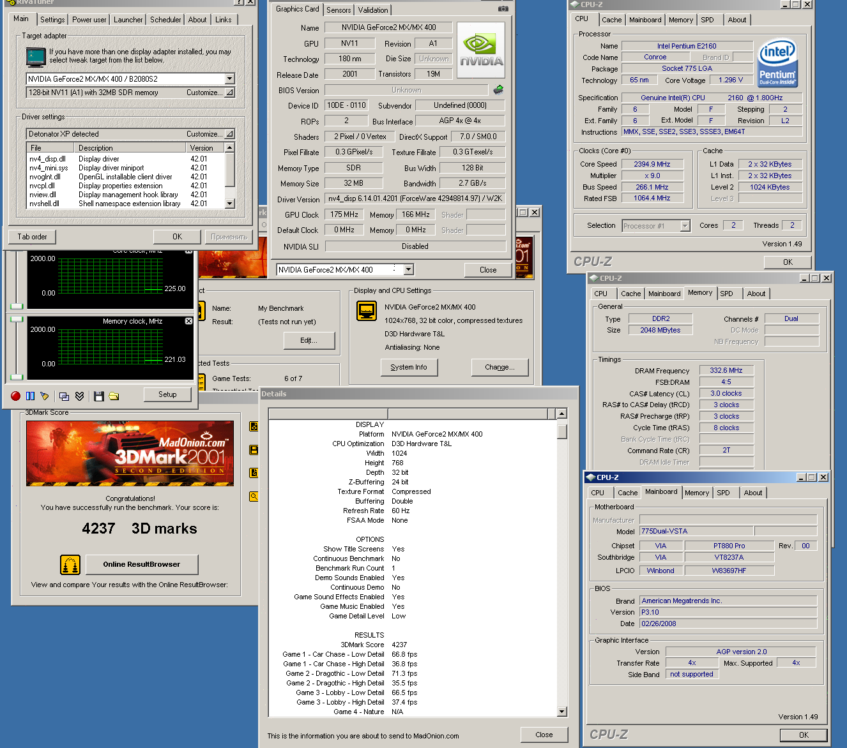Click OK in the RivaTuner window
Image resolution: width=847 pixels, height=748 pixels.
point(178,237)
